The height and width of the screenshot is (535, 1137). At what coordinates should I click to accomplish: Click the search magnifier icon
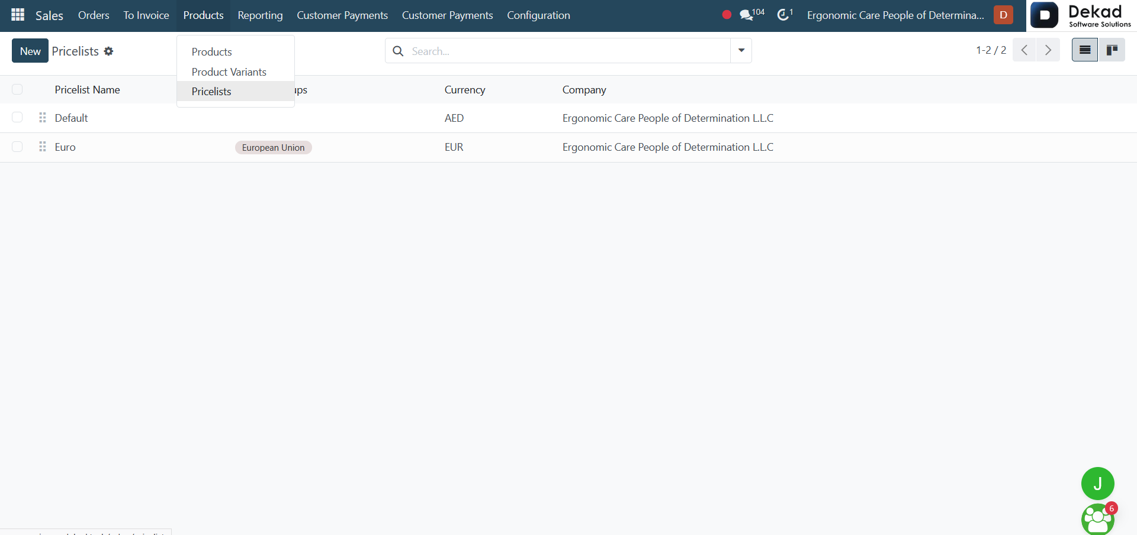(x=399, y=51)
